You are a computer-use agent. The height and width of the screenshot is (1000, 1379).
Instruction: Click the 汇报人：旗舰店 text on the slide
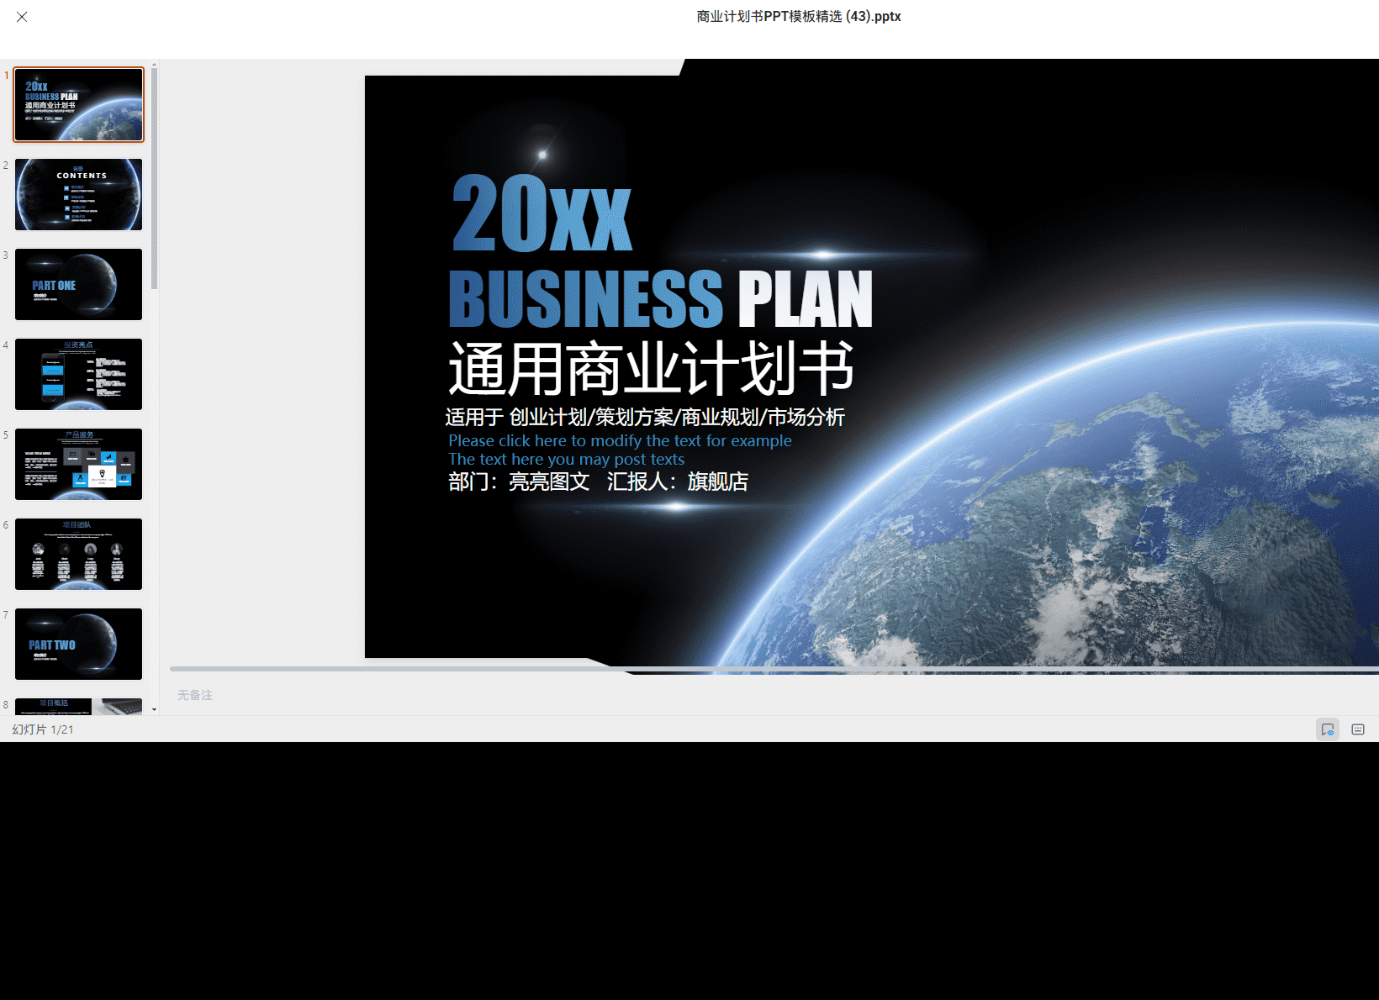click(x=678, y=482)
